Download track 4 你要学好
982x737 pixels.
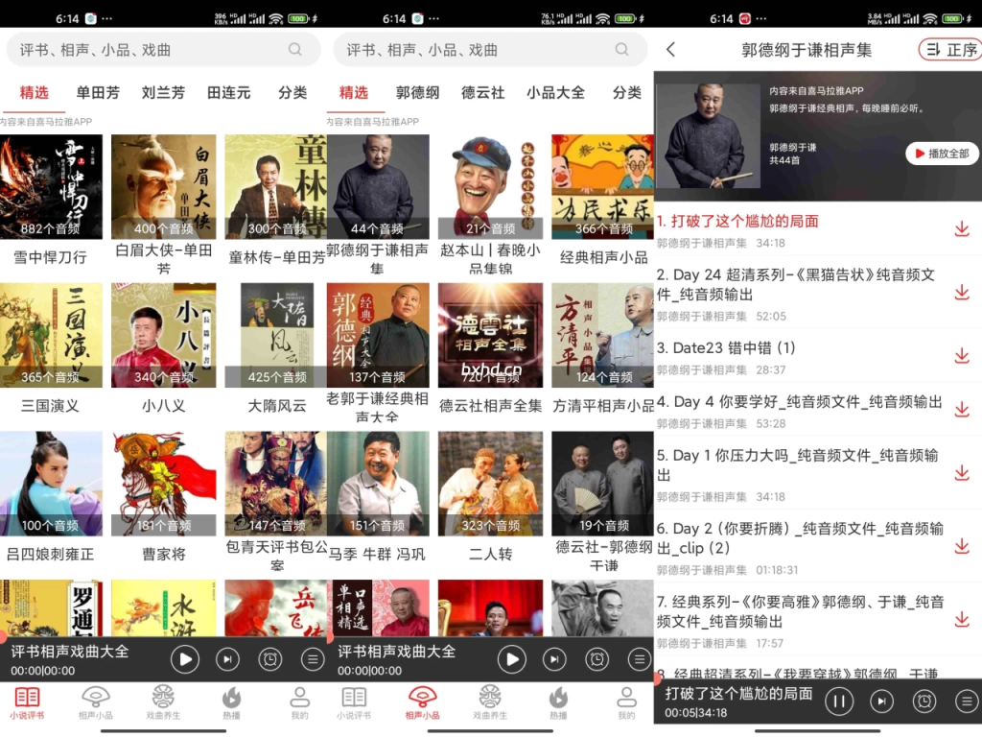(x=961, y=410)
